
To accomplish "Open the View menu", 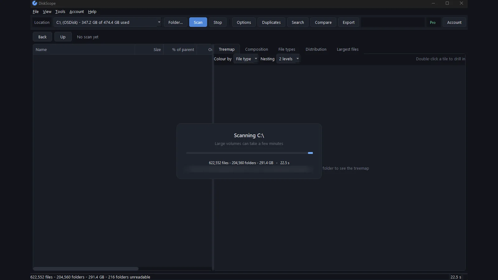I will click(x=47, y=12).
